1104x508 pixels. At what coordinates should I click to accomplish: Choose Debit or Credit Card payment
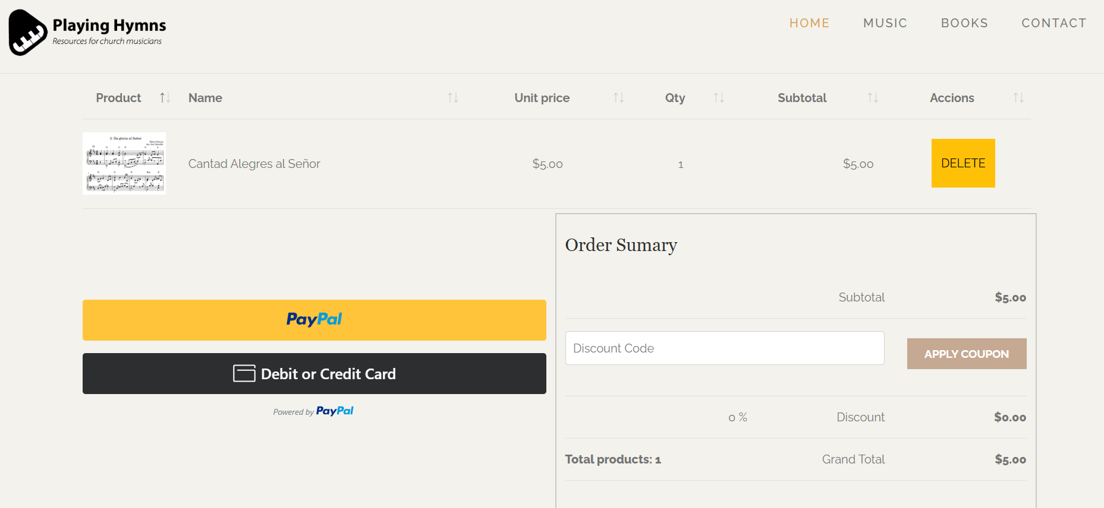click(x=314, y=373)
